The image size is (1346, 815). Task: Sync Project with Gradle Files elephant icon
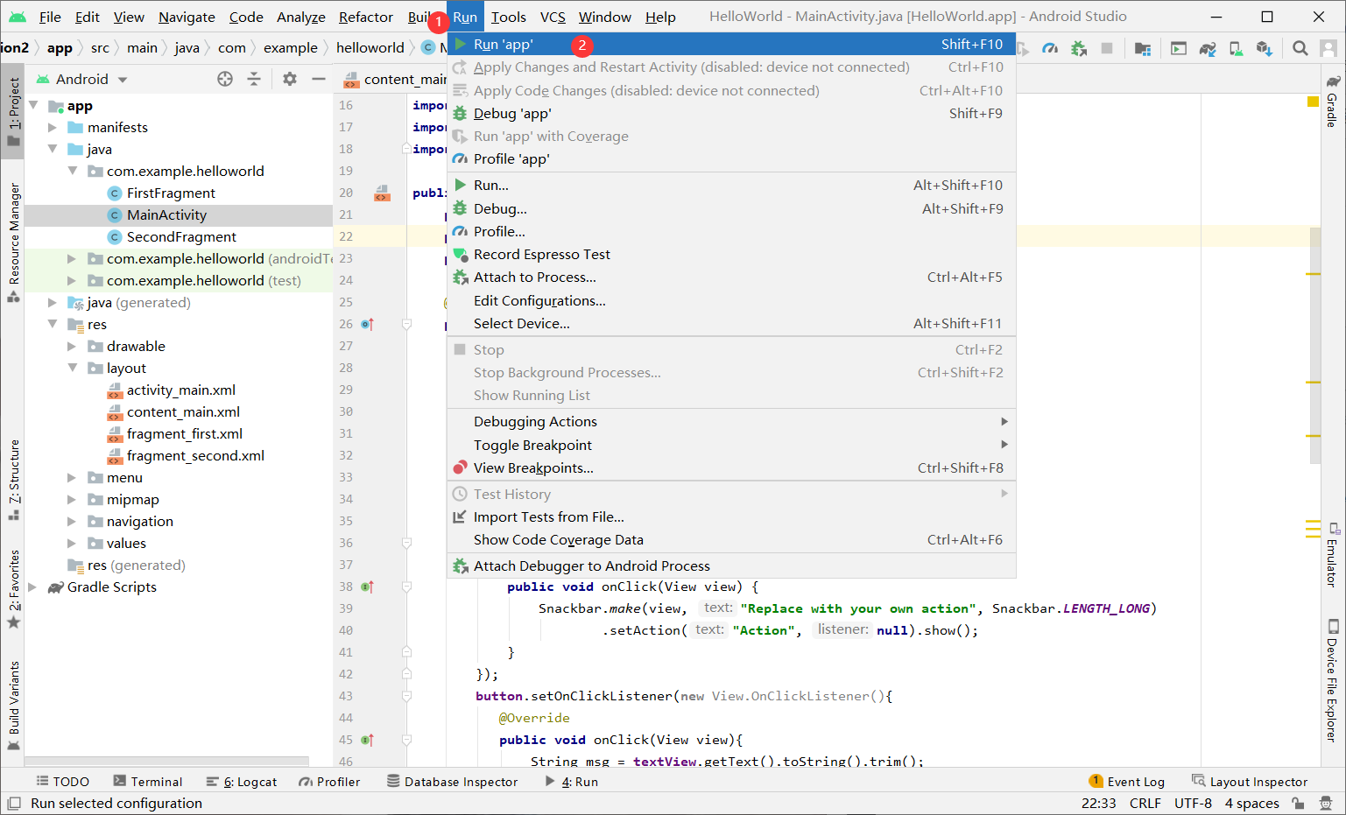click(x=1208, y=48)
